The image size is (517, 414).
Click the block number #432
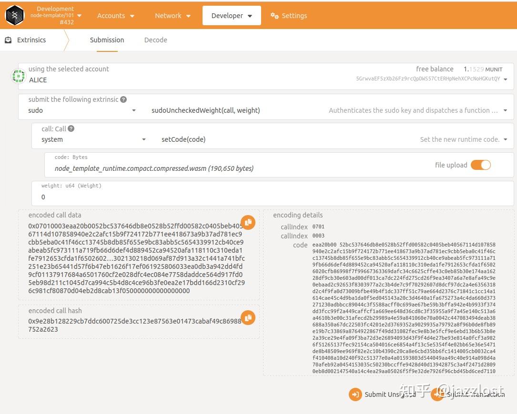pos(67,22)
